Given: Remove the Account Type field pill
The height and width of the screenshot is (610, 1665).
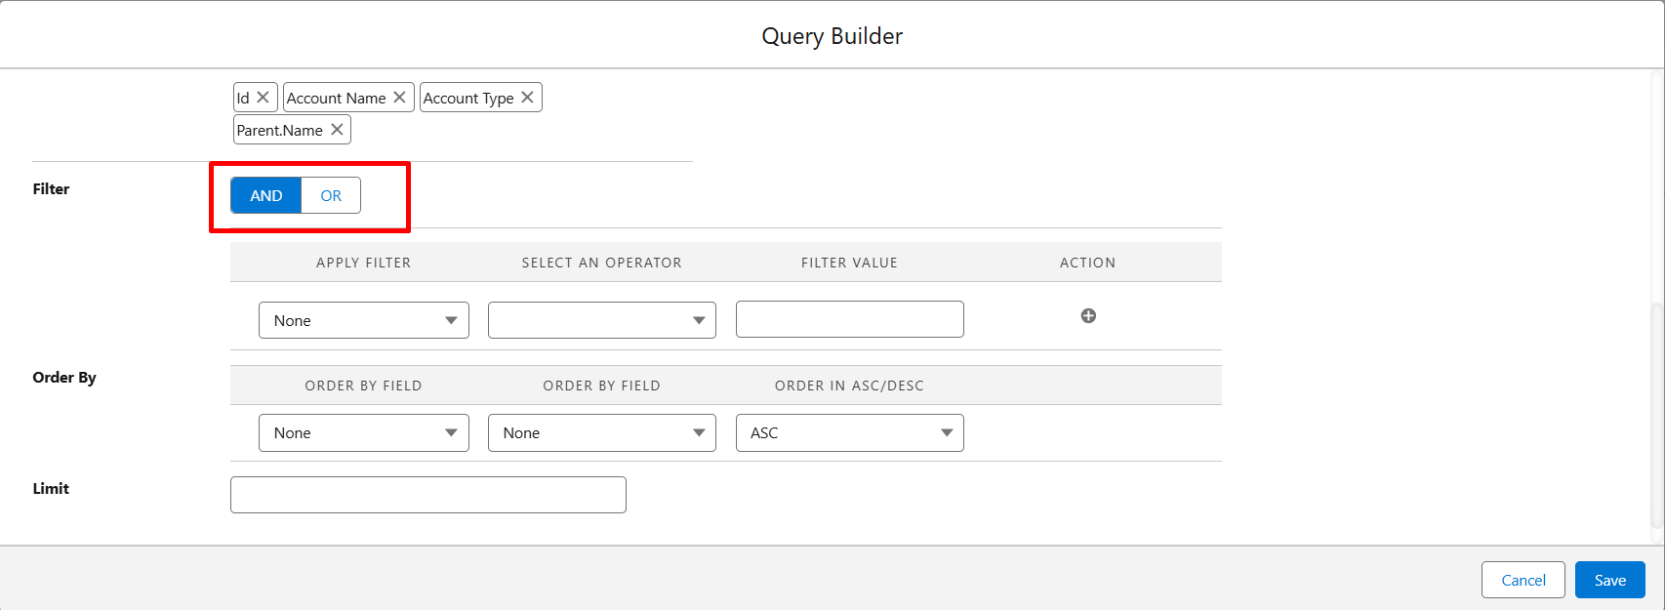Looking at the screenshot, I should [x=527, y=98].
